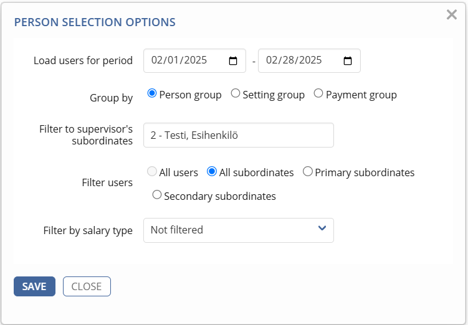Image resolution: width=468 pixels, height=325 pixels.
Task: Click the SAVE button
Action: [34, 286]
